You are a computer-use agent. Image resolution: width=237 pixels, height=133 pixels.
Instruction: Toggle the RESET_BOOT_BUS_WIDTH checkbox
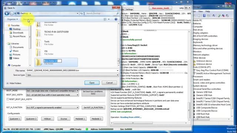(x=8, y=99)
